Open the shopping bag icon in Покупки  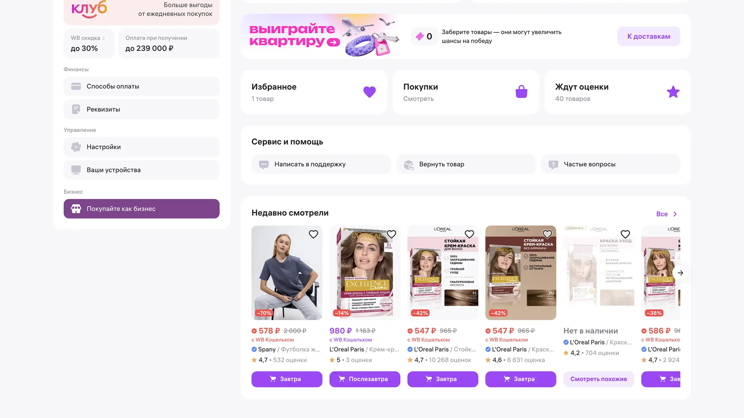(521, 92)
